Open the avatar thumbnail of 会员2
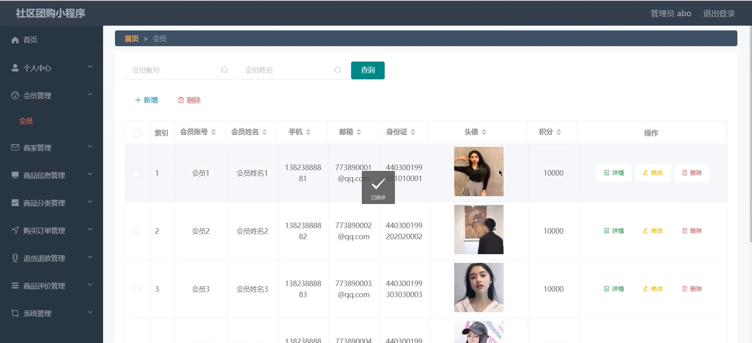Image resolution: width=752 pixels, height=343 pixels. tap(479, 229)
